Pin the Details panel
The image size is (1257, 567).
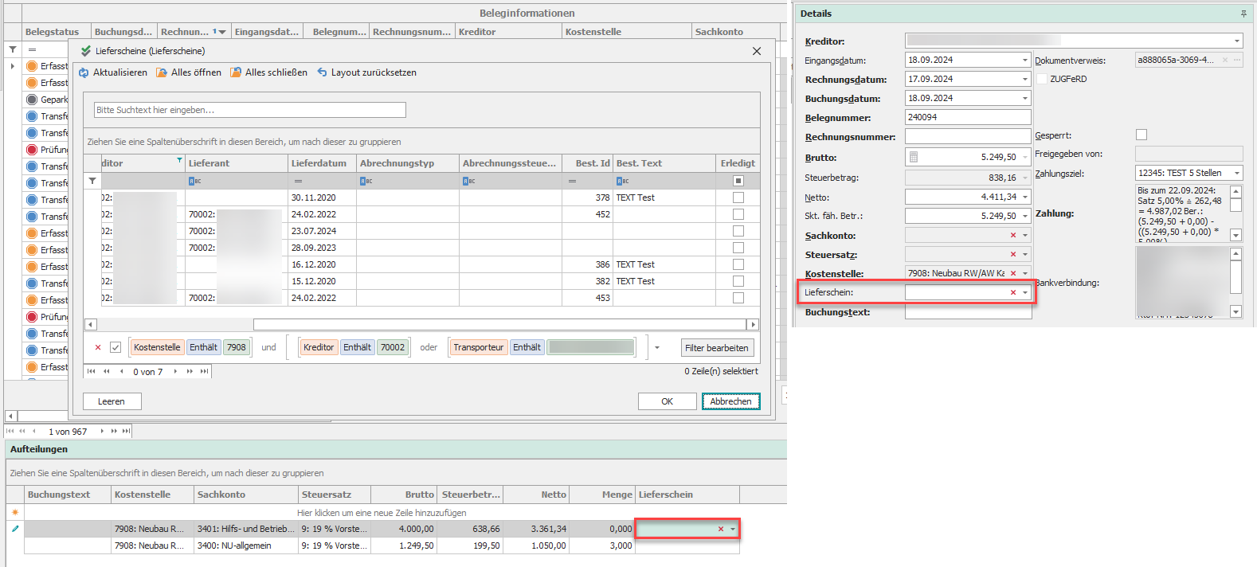(x=1243, y=14)
